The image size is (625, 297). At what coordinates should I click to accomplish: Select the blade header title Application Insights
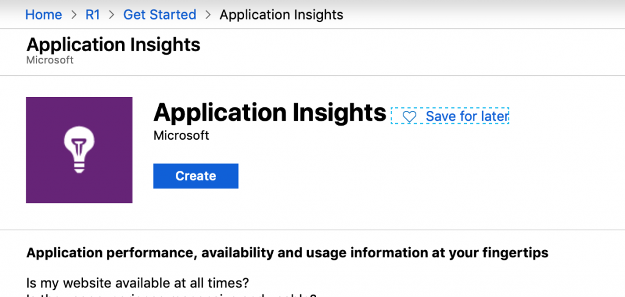113,45
